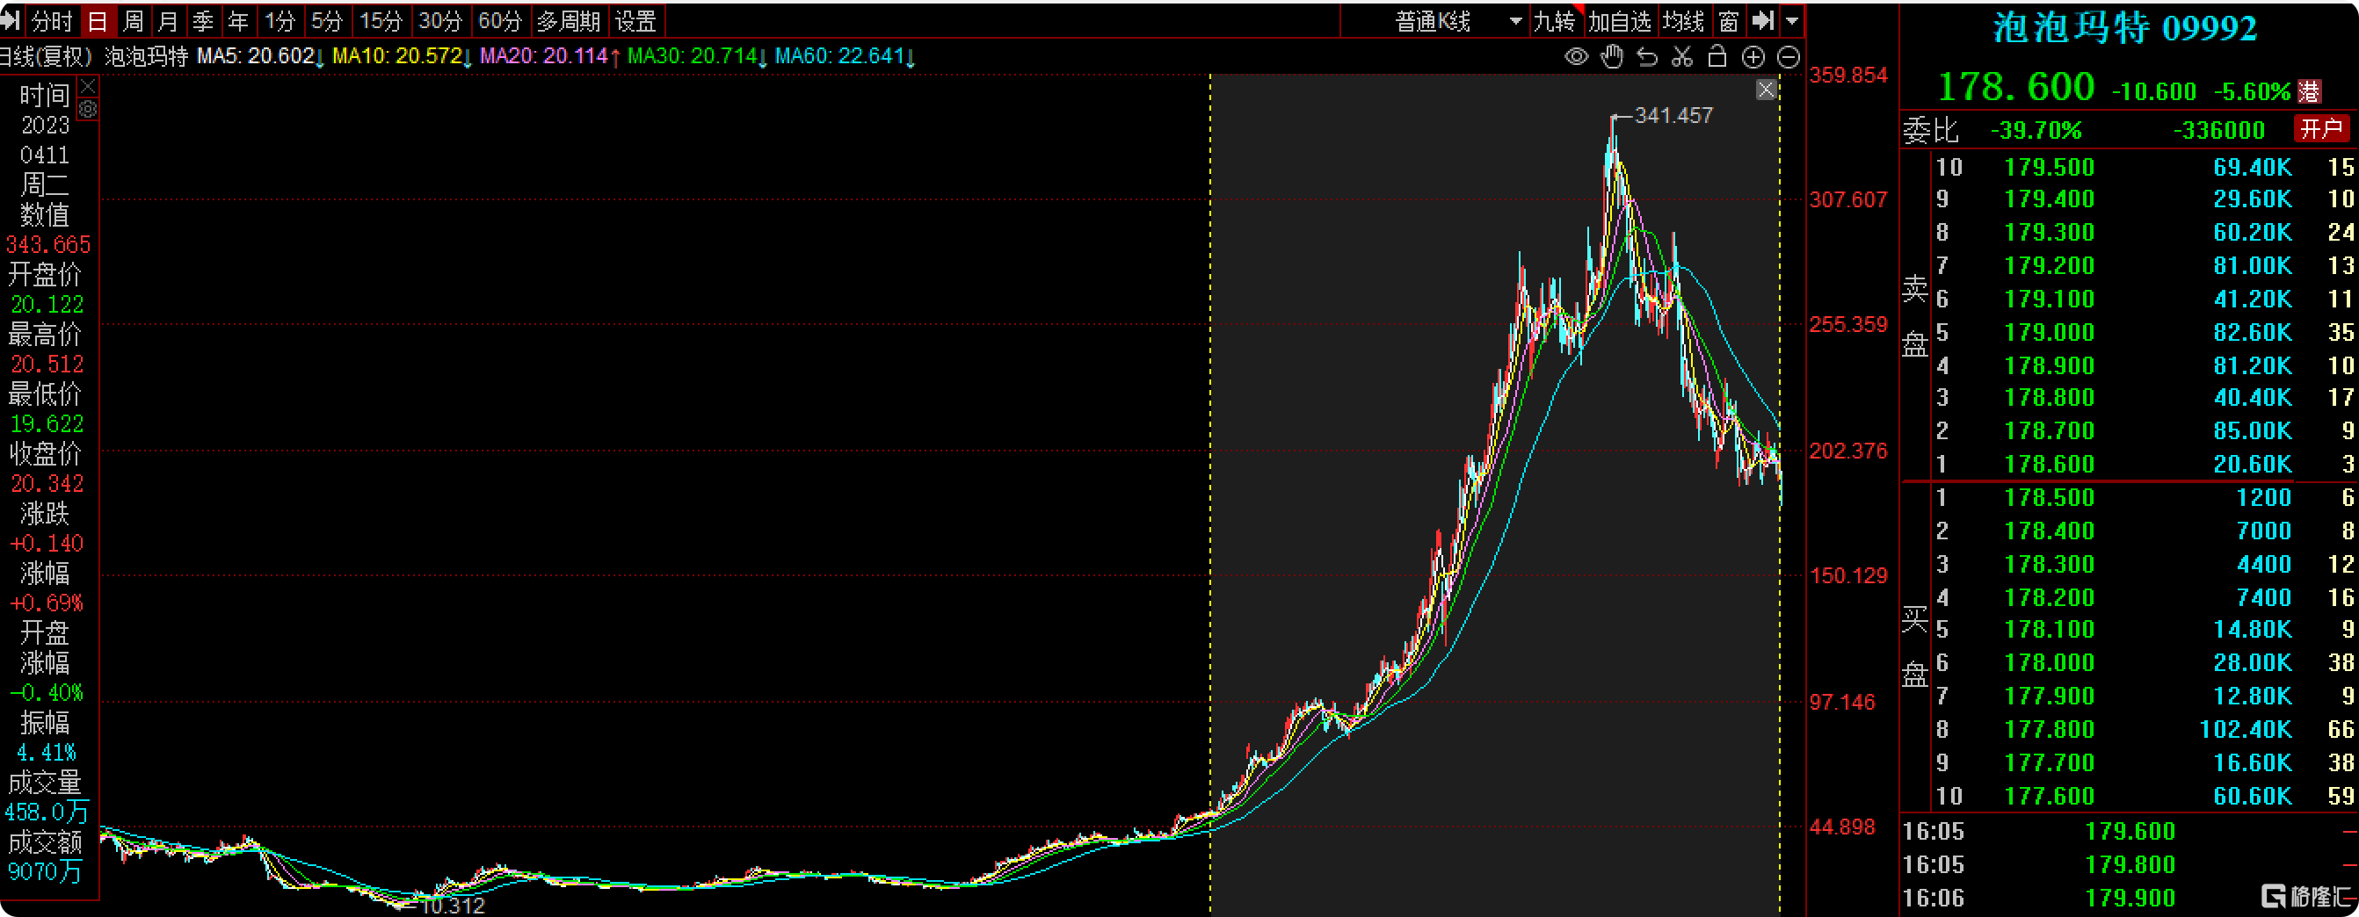Click the MA5: 20.602 indicator label

(260, 57)
